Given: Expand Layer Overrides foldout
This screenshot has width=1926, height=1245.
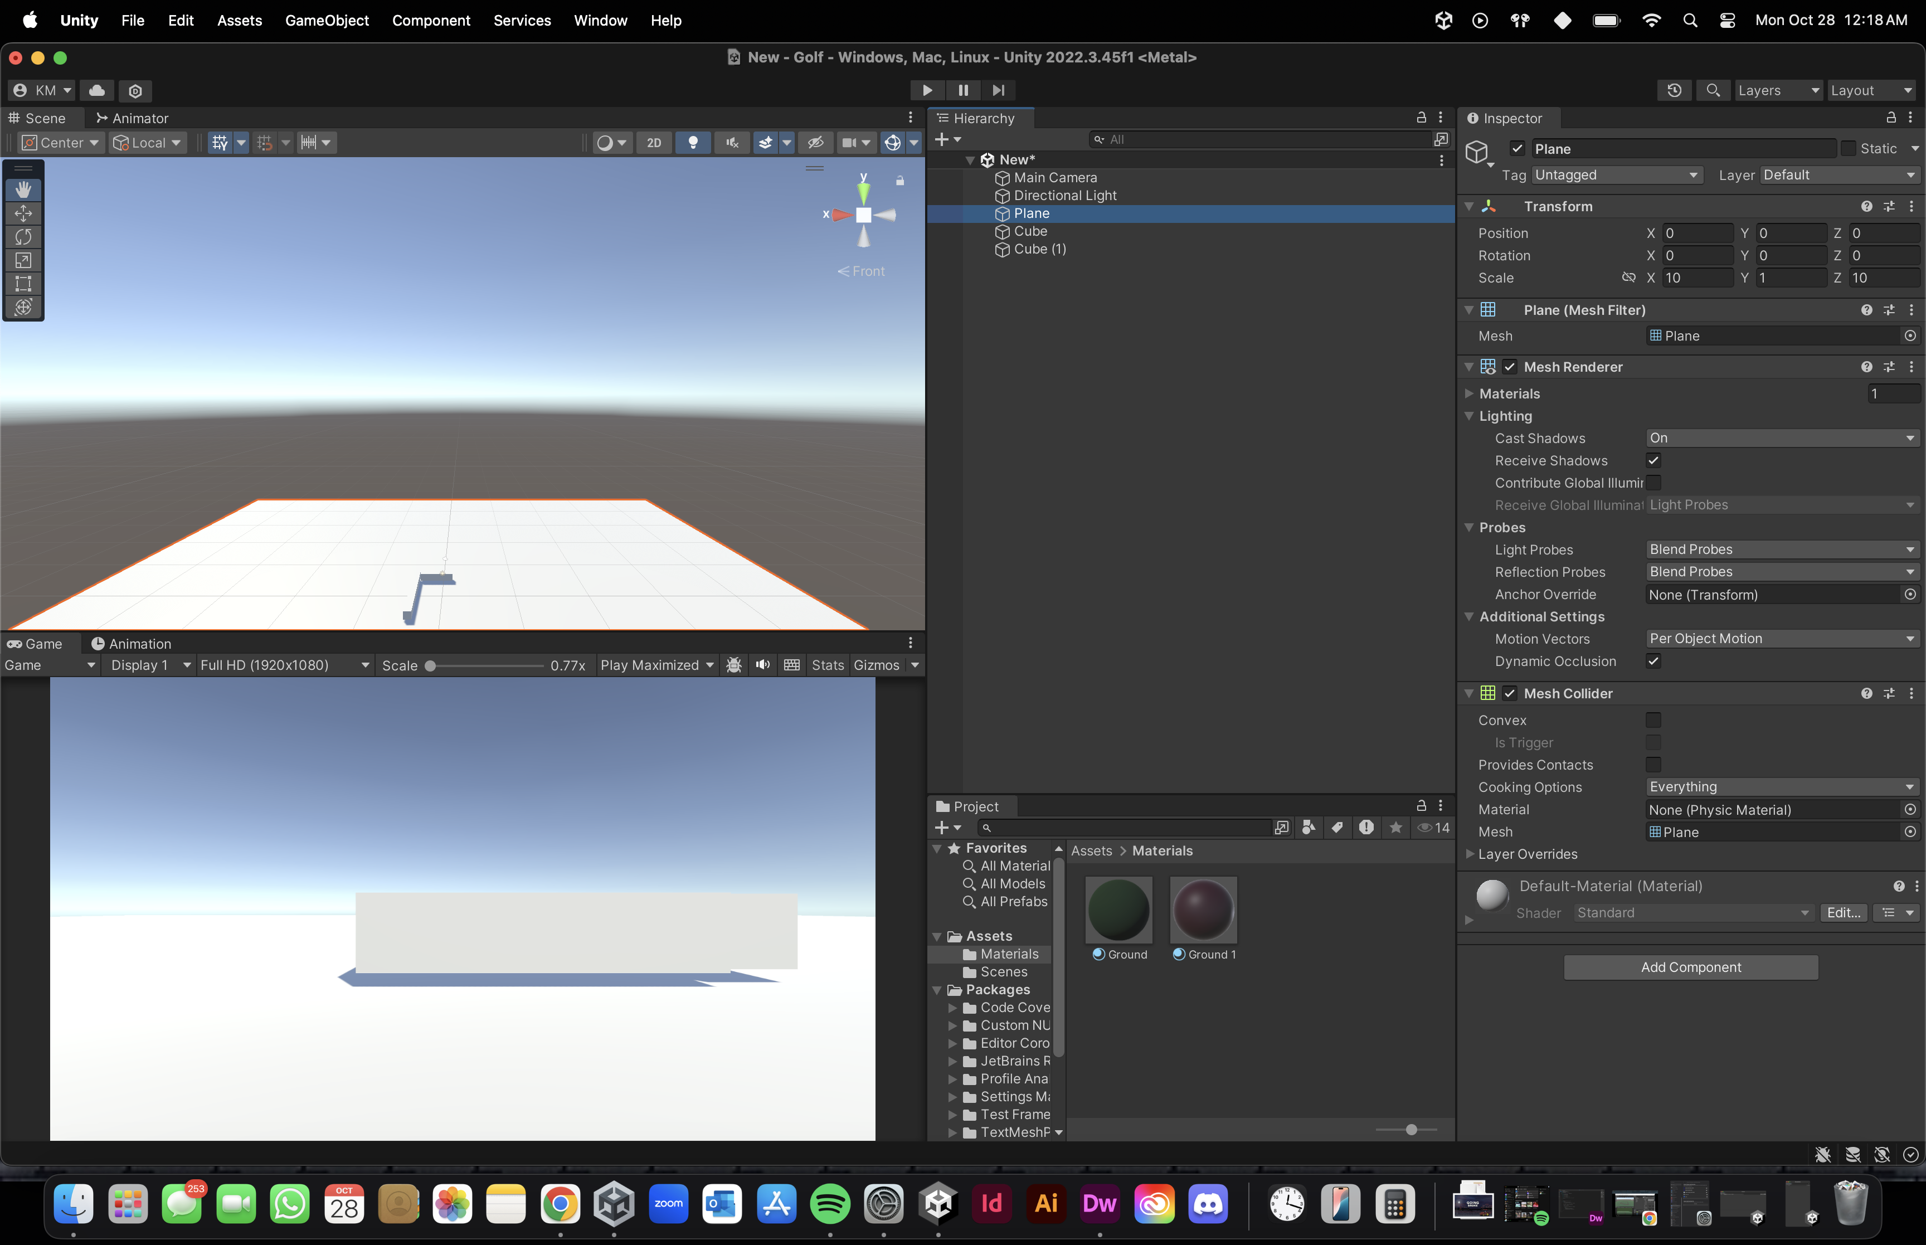Looking at the screenshot, I should point(1470,854).
